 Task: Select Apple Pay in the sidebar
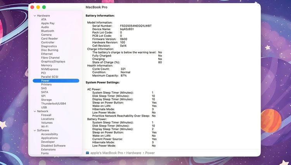pyautogui.click(x=48, y=23)
